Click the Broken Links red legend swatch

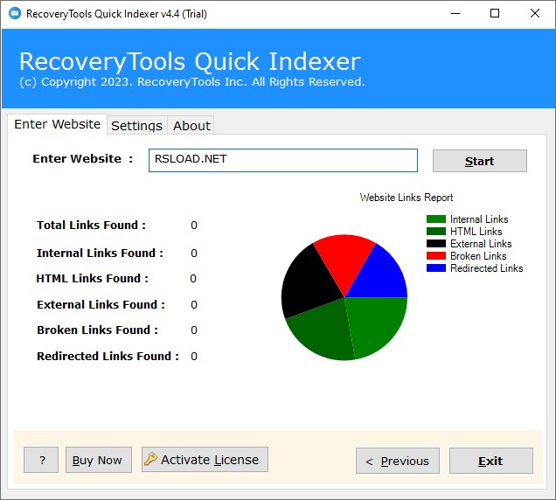tap(436, 255)
